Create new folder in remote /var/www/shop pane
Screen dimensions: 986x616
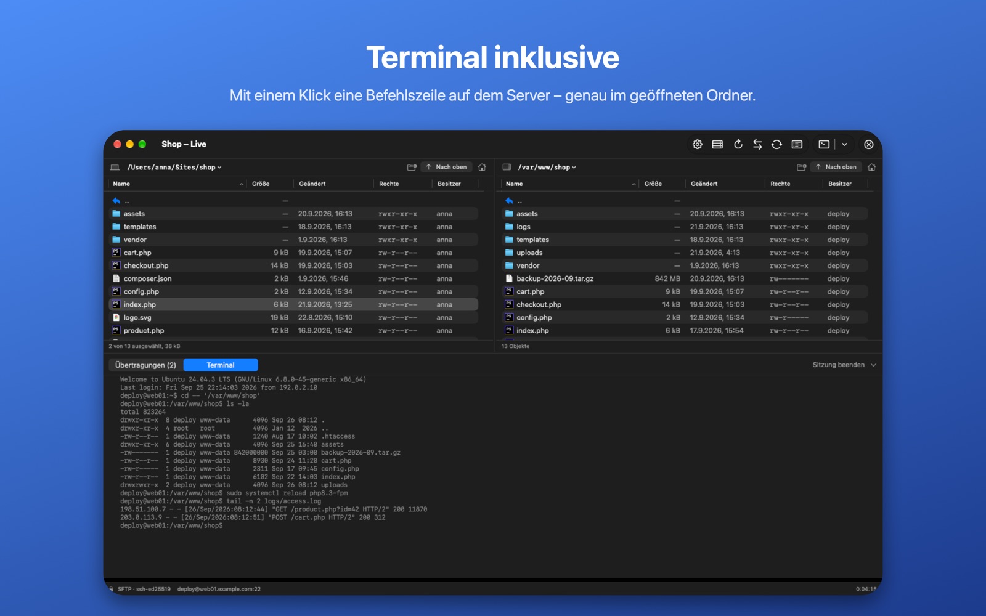point(801,167)
